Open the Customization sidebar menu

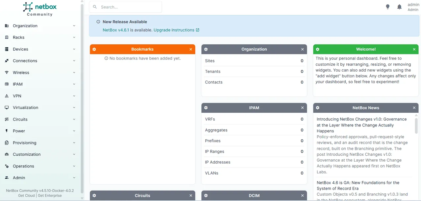click(x=40, y=154)
